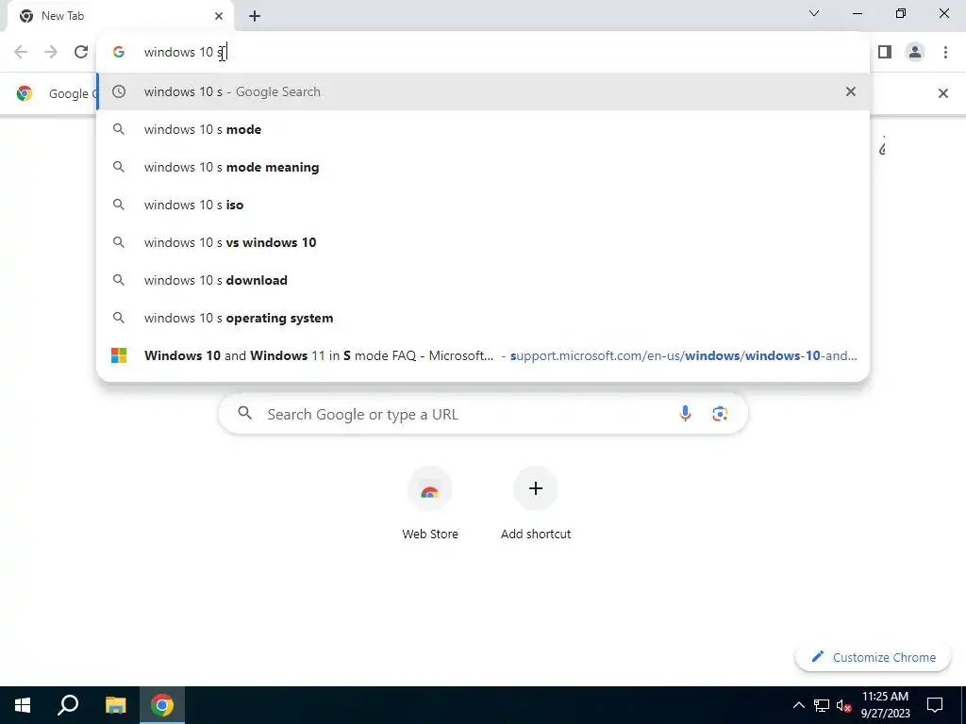Viewport: 966px width, 724px height.
Task: Open Customize Chrome
Action: pyautogui.click(x=873, y=657)
